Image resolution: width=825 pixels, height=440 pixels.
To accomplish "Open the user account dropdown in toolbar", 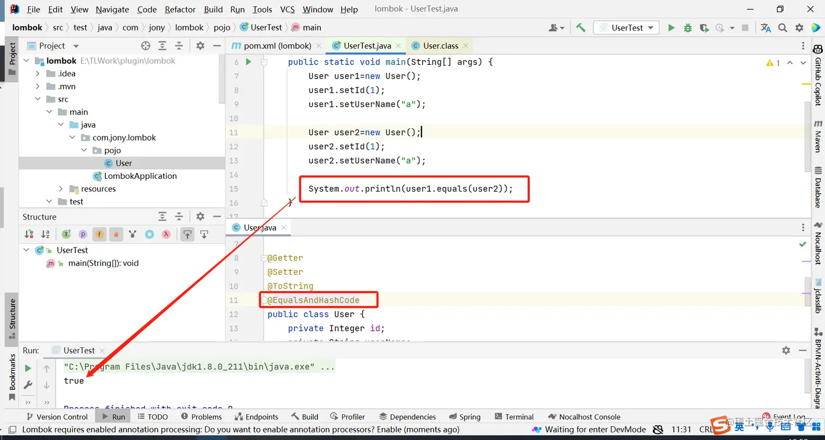I will (557, 28).
